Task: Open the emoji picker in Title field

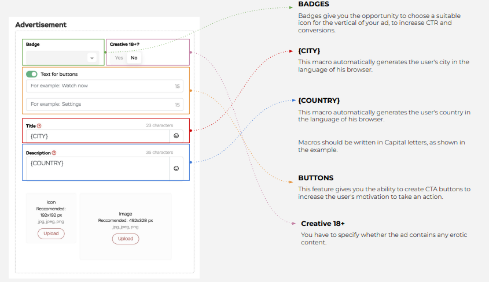Action: [x=176, y=136]
